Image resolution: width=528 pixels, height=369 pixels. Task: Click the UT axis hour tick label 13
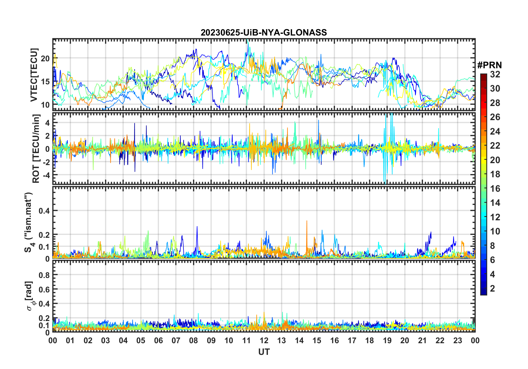pyautogui.click(x=281, y=340)
